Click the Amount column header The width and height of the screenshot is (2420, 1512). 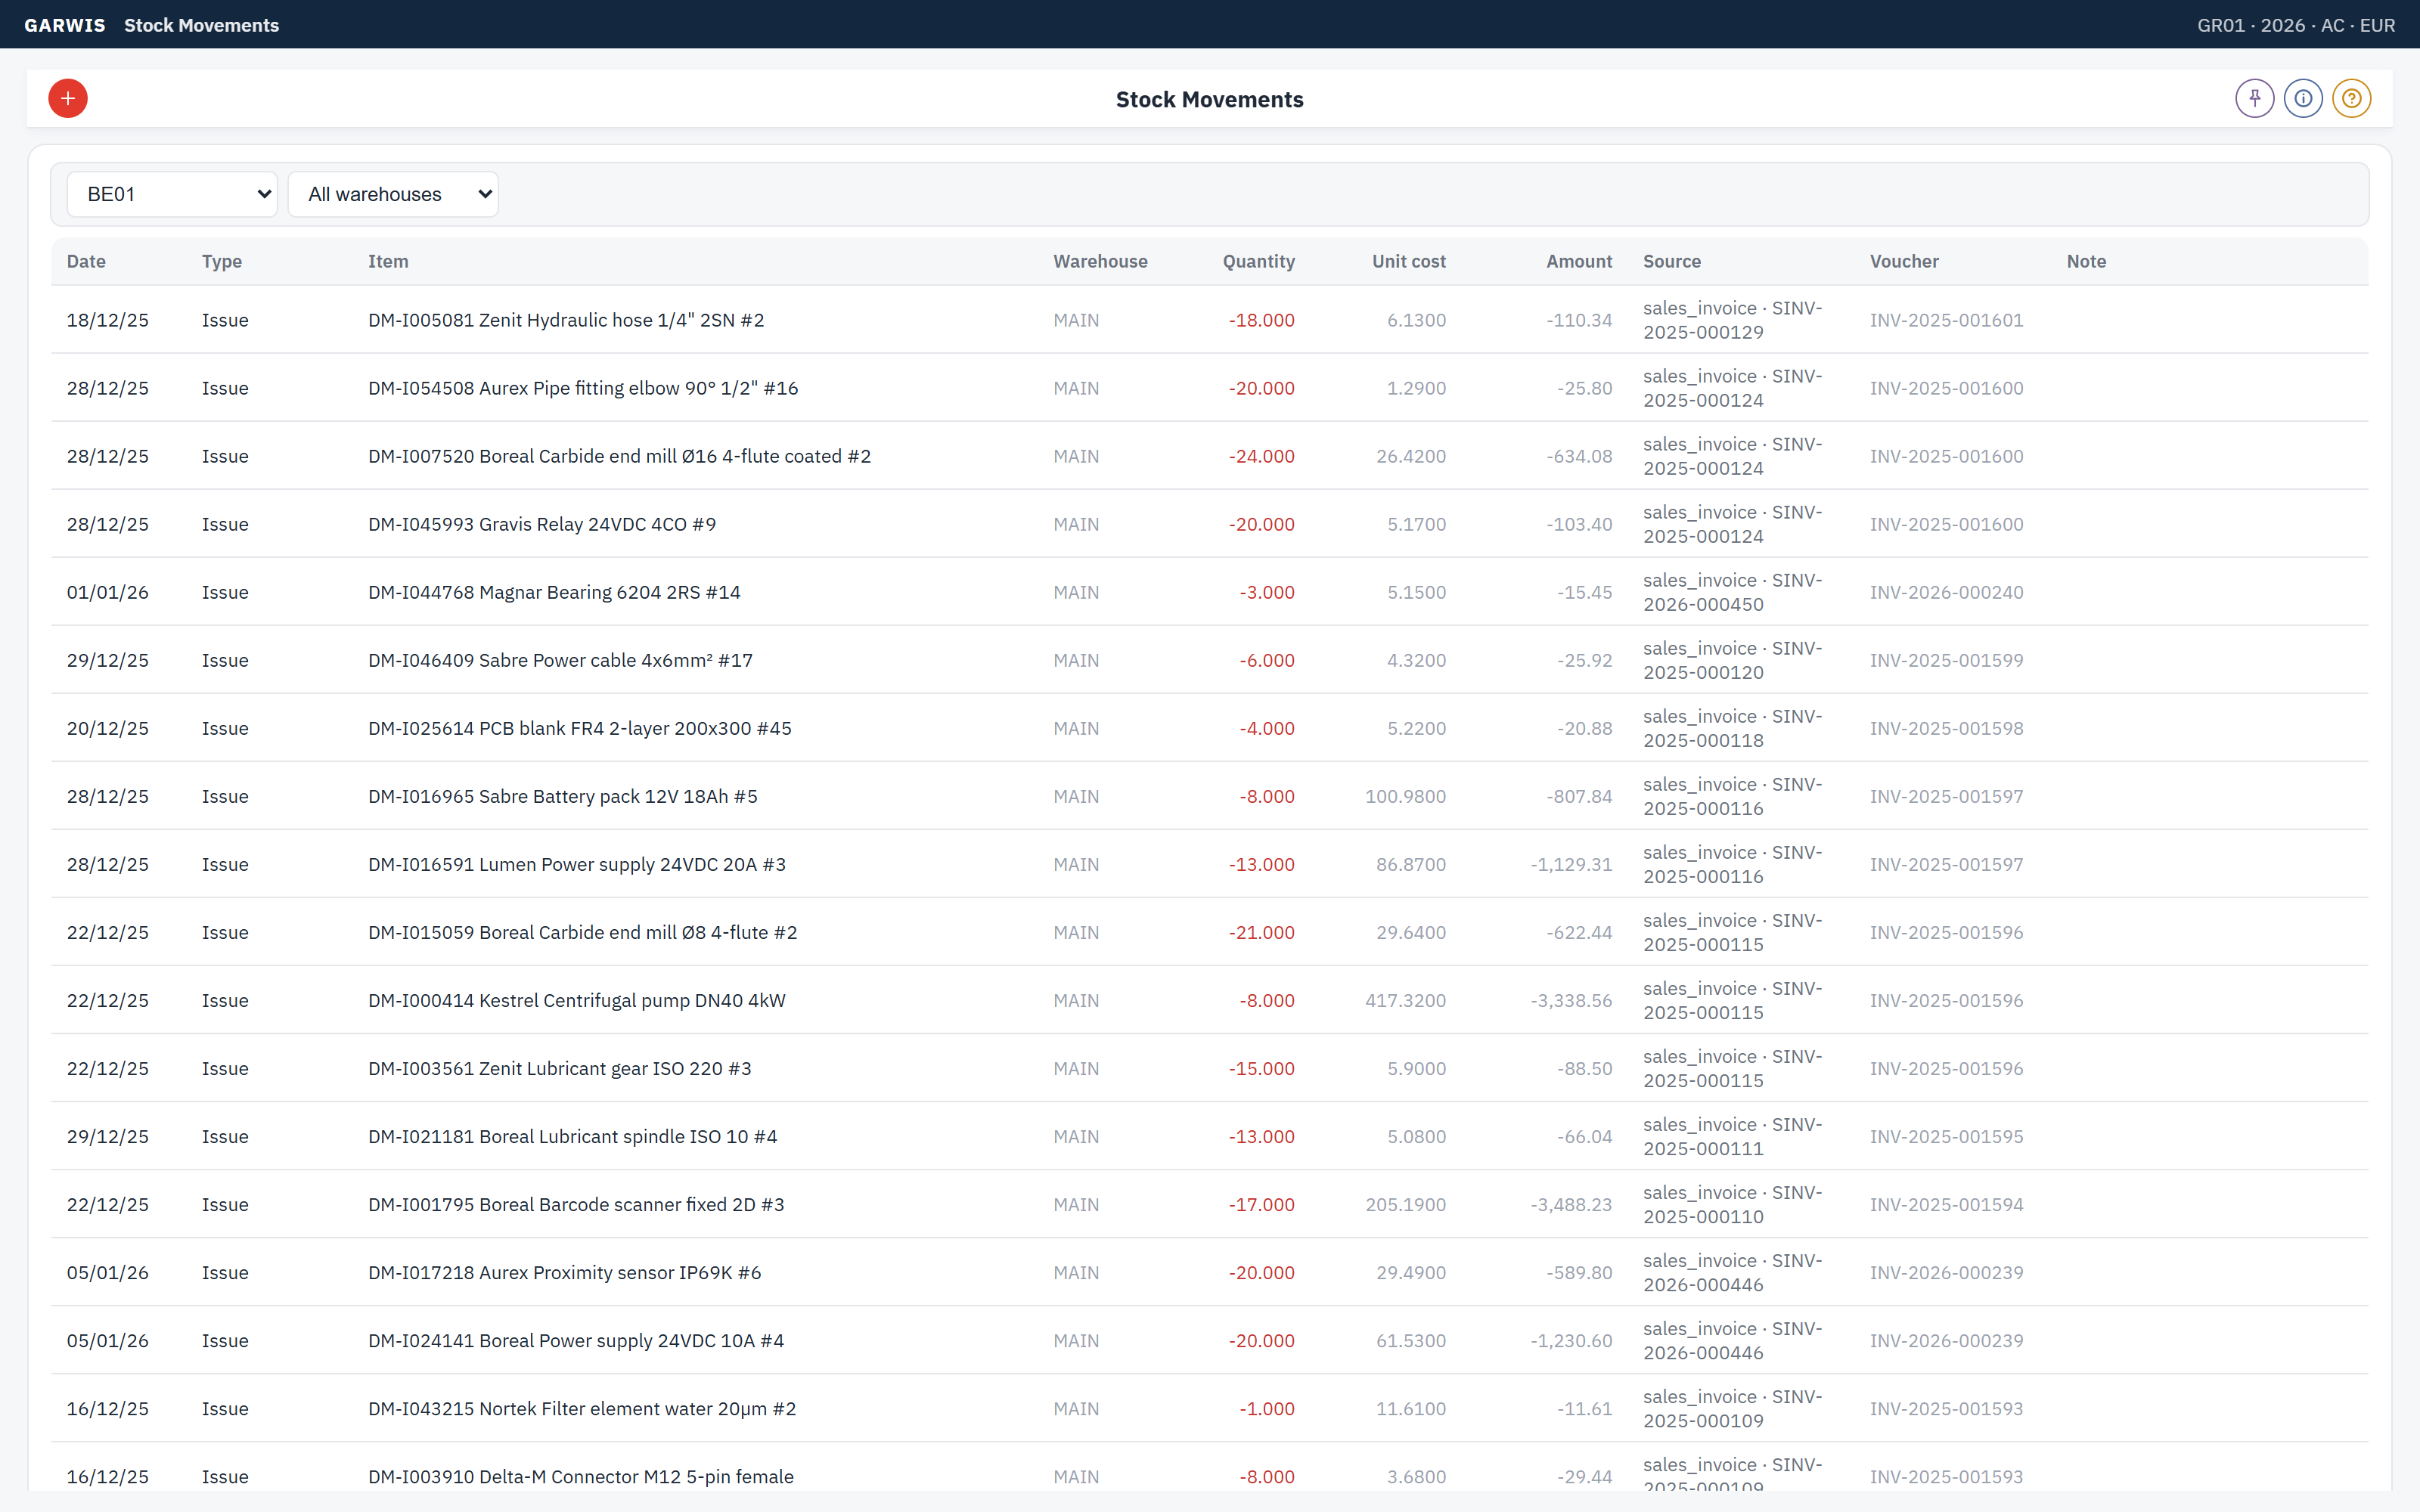1579,261
